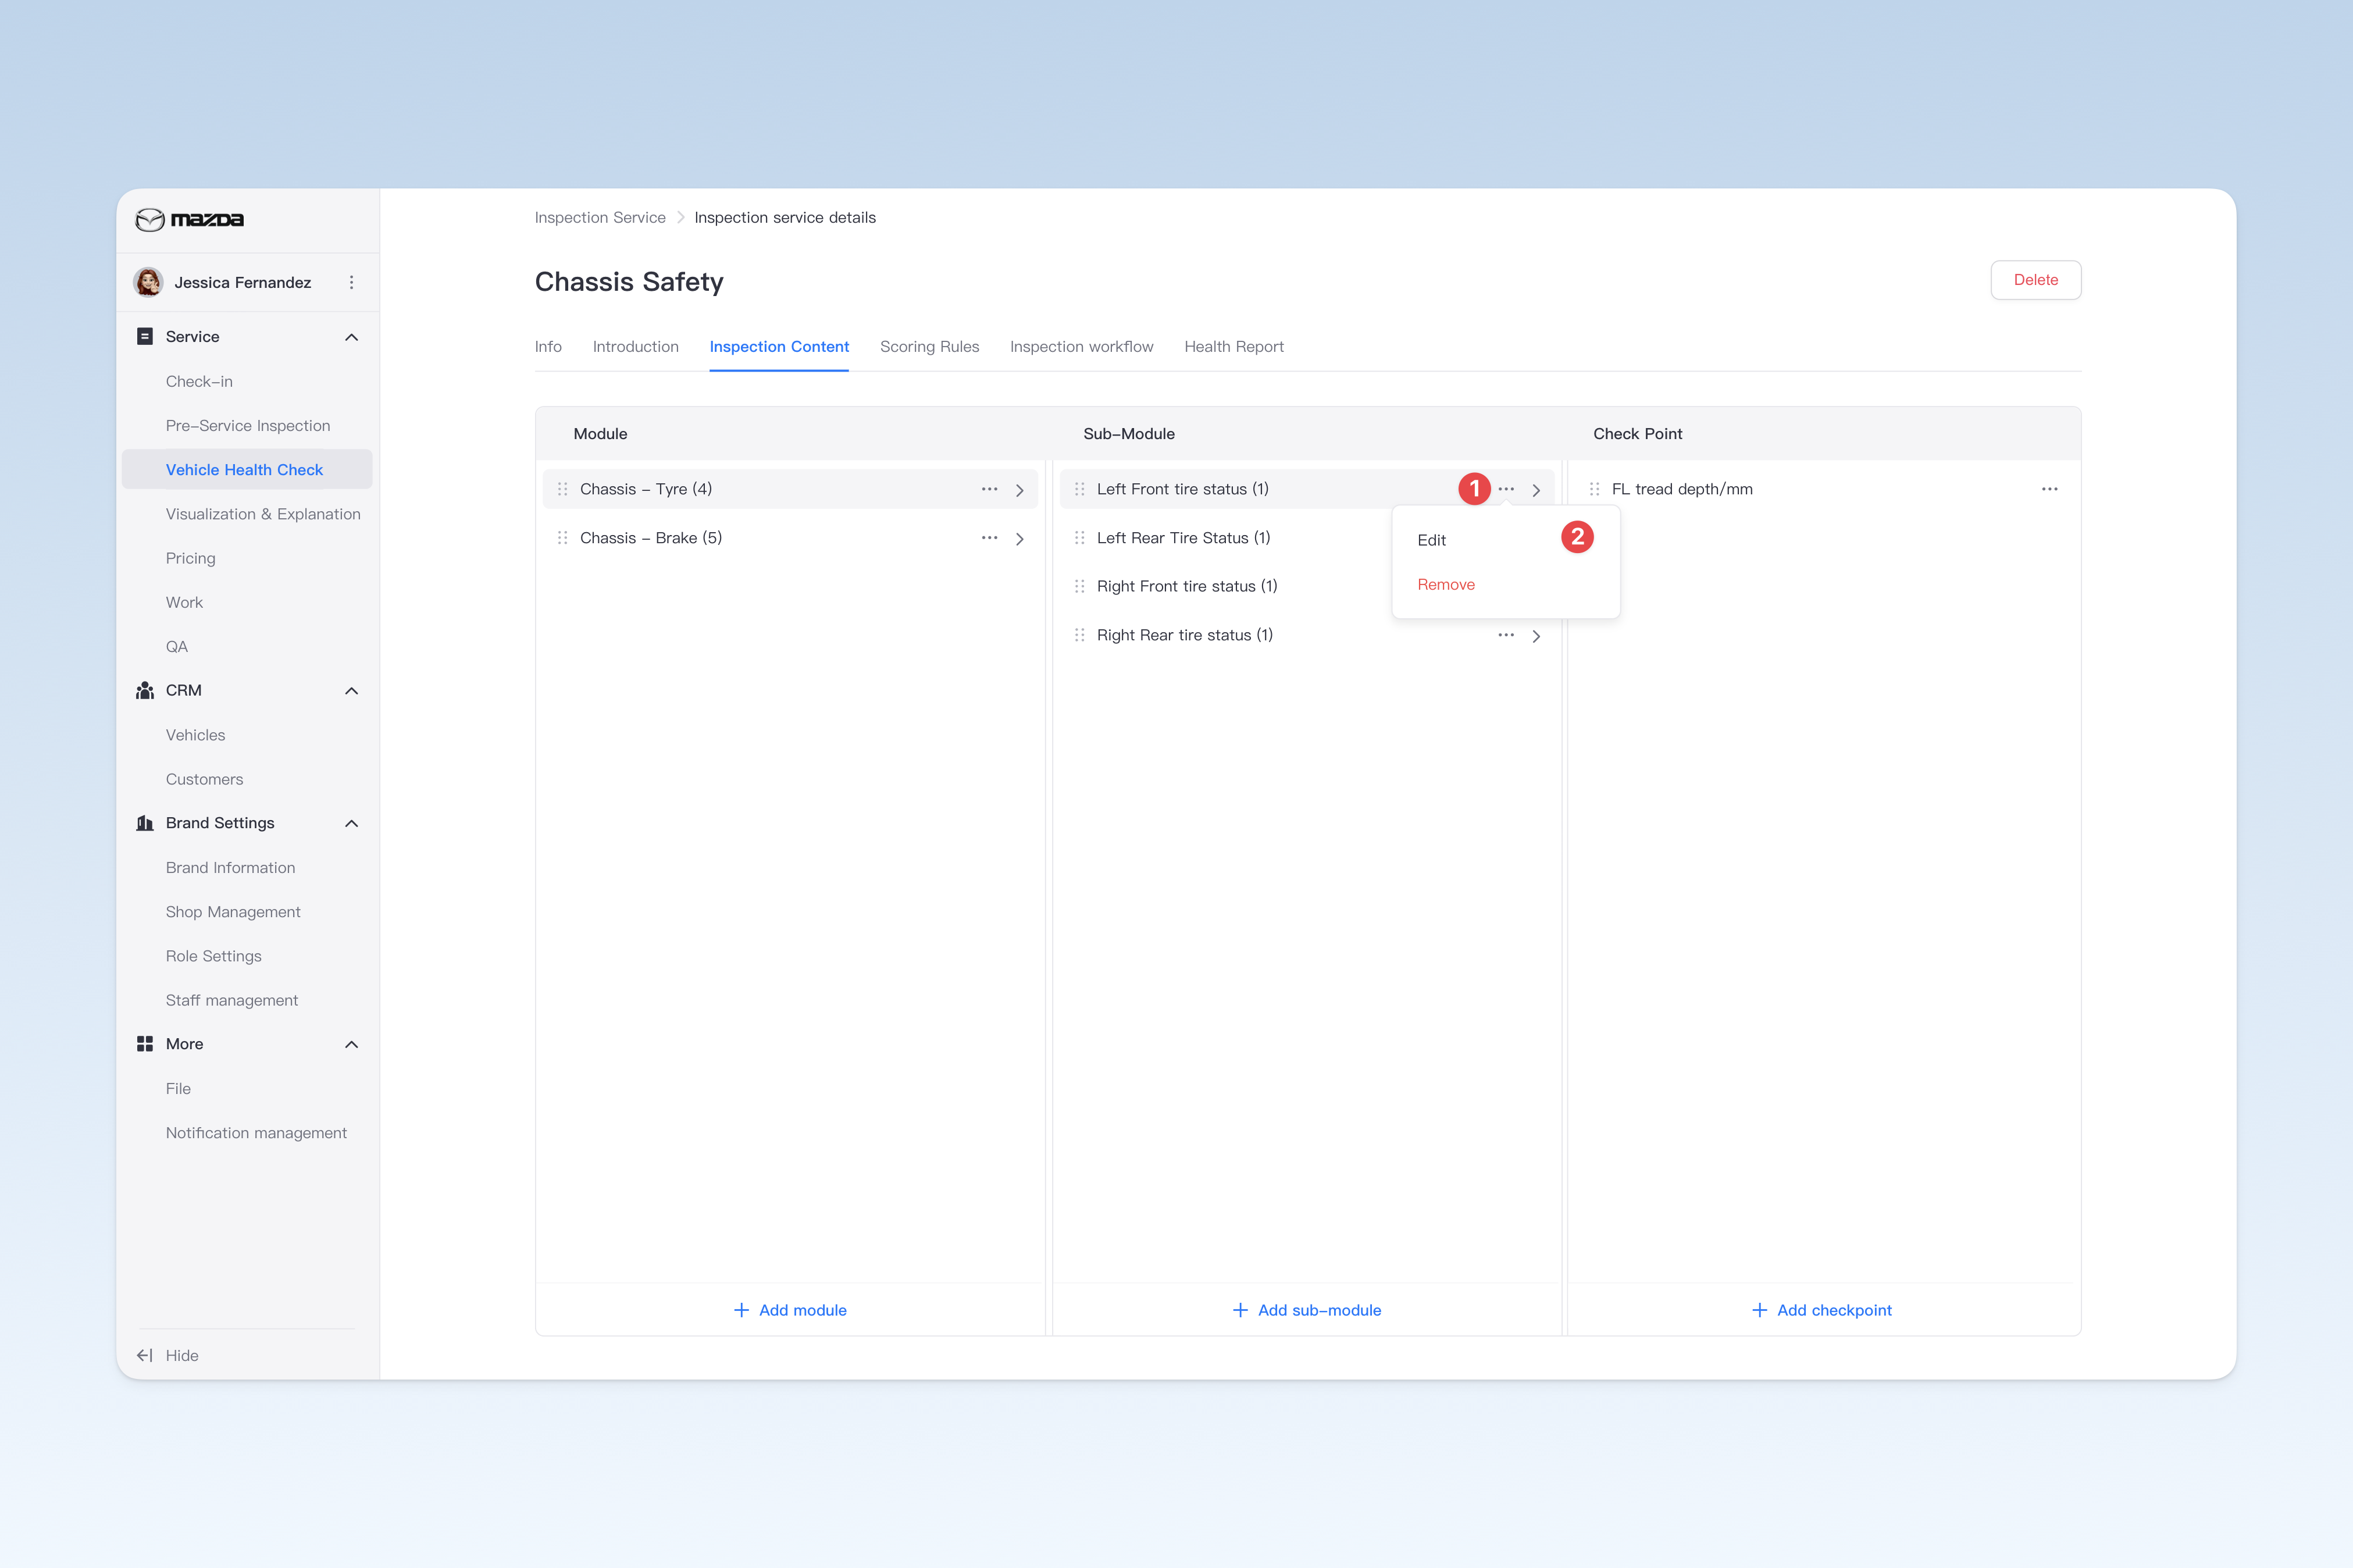Collapse the CRM sidebar section
Viewport: 2353px width, 1568px height.
click(351, 691)
